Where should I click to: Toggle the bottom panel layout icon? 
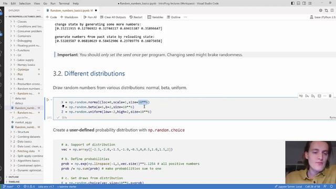(x=299, y=3)
